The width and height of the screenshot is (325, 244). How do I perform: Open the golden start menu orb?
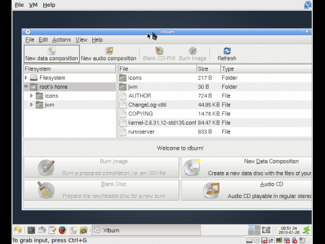click(x=18, y=230)
